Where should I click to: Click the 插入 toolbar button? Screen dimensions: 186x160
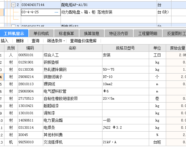[4, 41]
